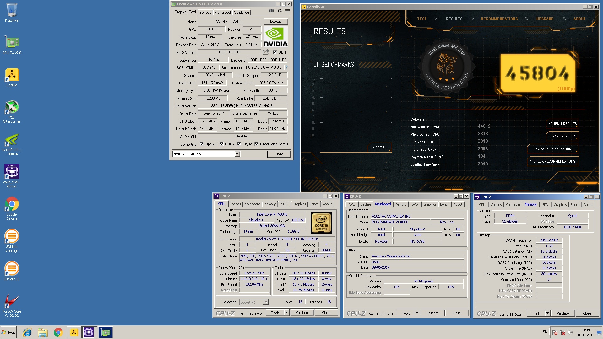This screenshot has height=339, width=603.
Task: Click SEE ALL under top benchmarks
Action: point(380,148)
